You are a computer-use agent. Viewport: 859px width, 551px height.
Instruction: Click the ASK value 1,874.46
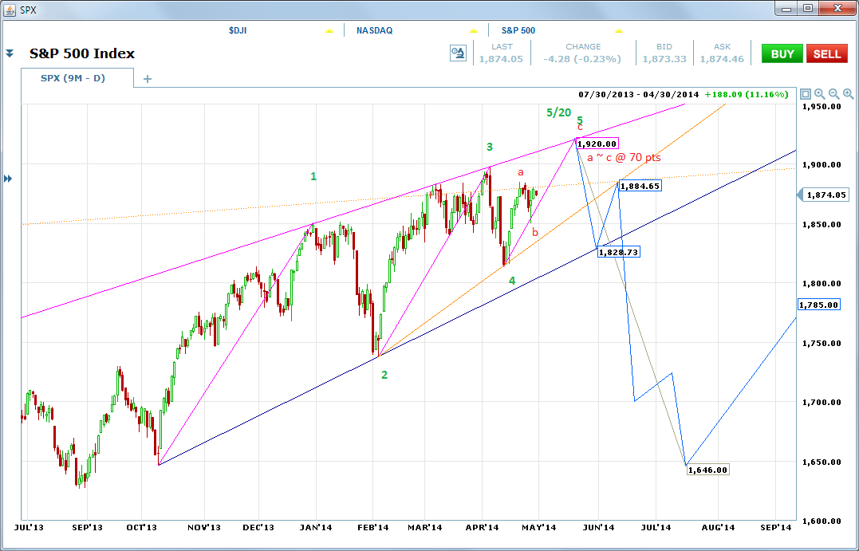(x=722, y=59)
